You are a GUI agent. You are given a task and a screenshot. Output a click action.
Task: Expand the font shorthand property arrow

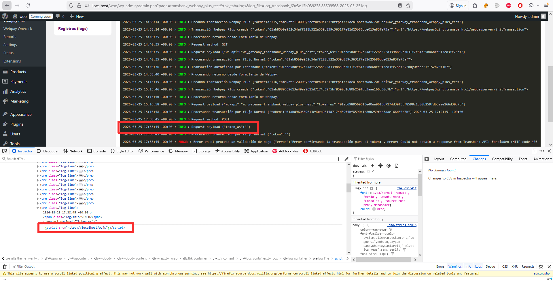[371, 193]
